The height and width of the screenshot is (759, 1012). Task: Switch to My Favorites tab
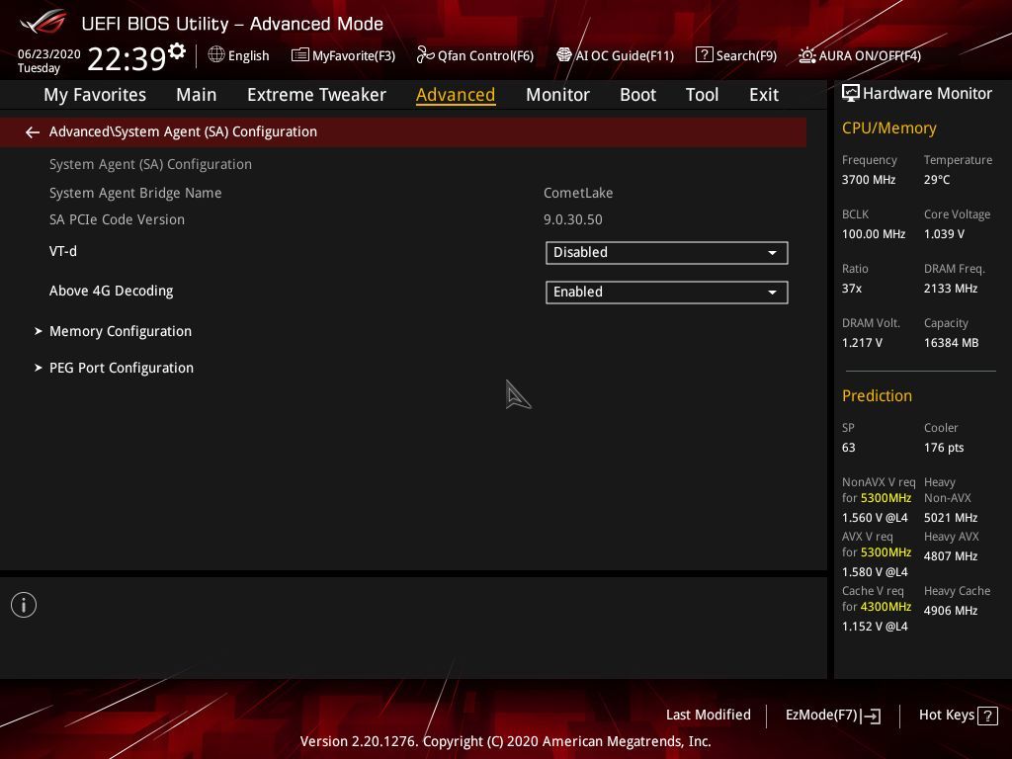[x=95, y=95]
